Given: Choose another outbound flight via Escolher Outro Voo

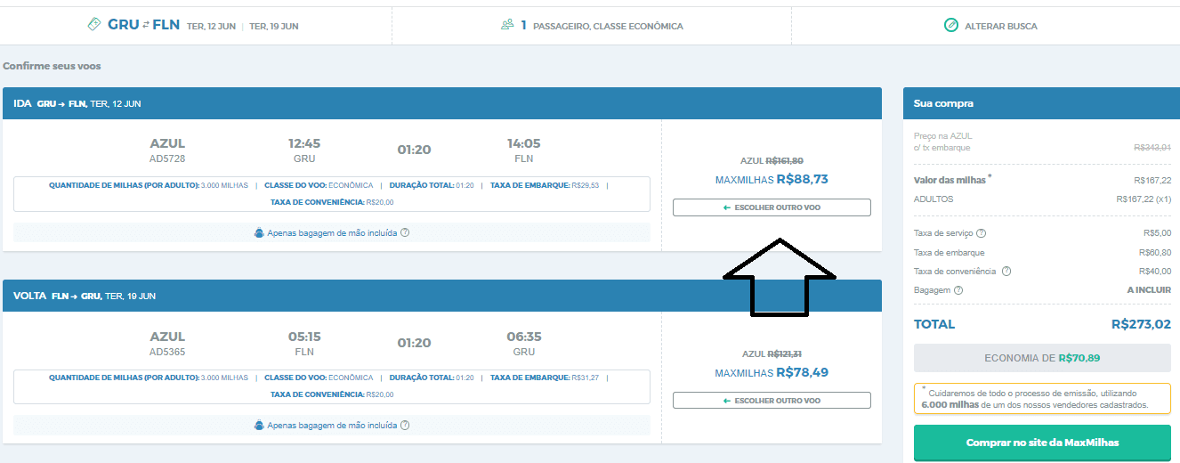Looking at the screenshot, I should [772, 207].
